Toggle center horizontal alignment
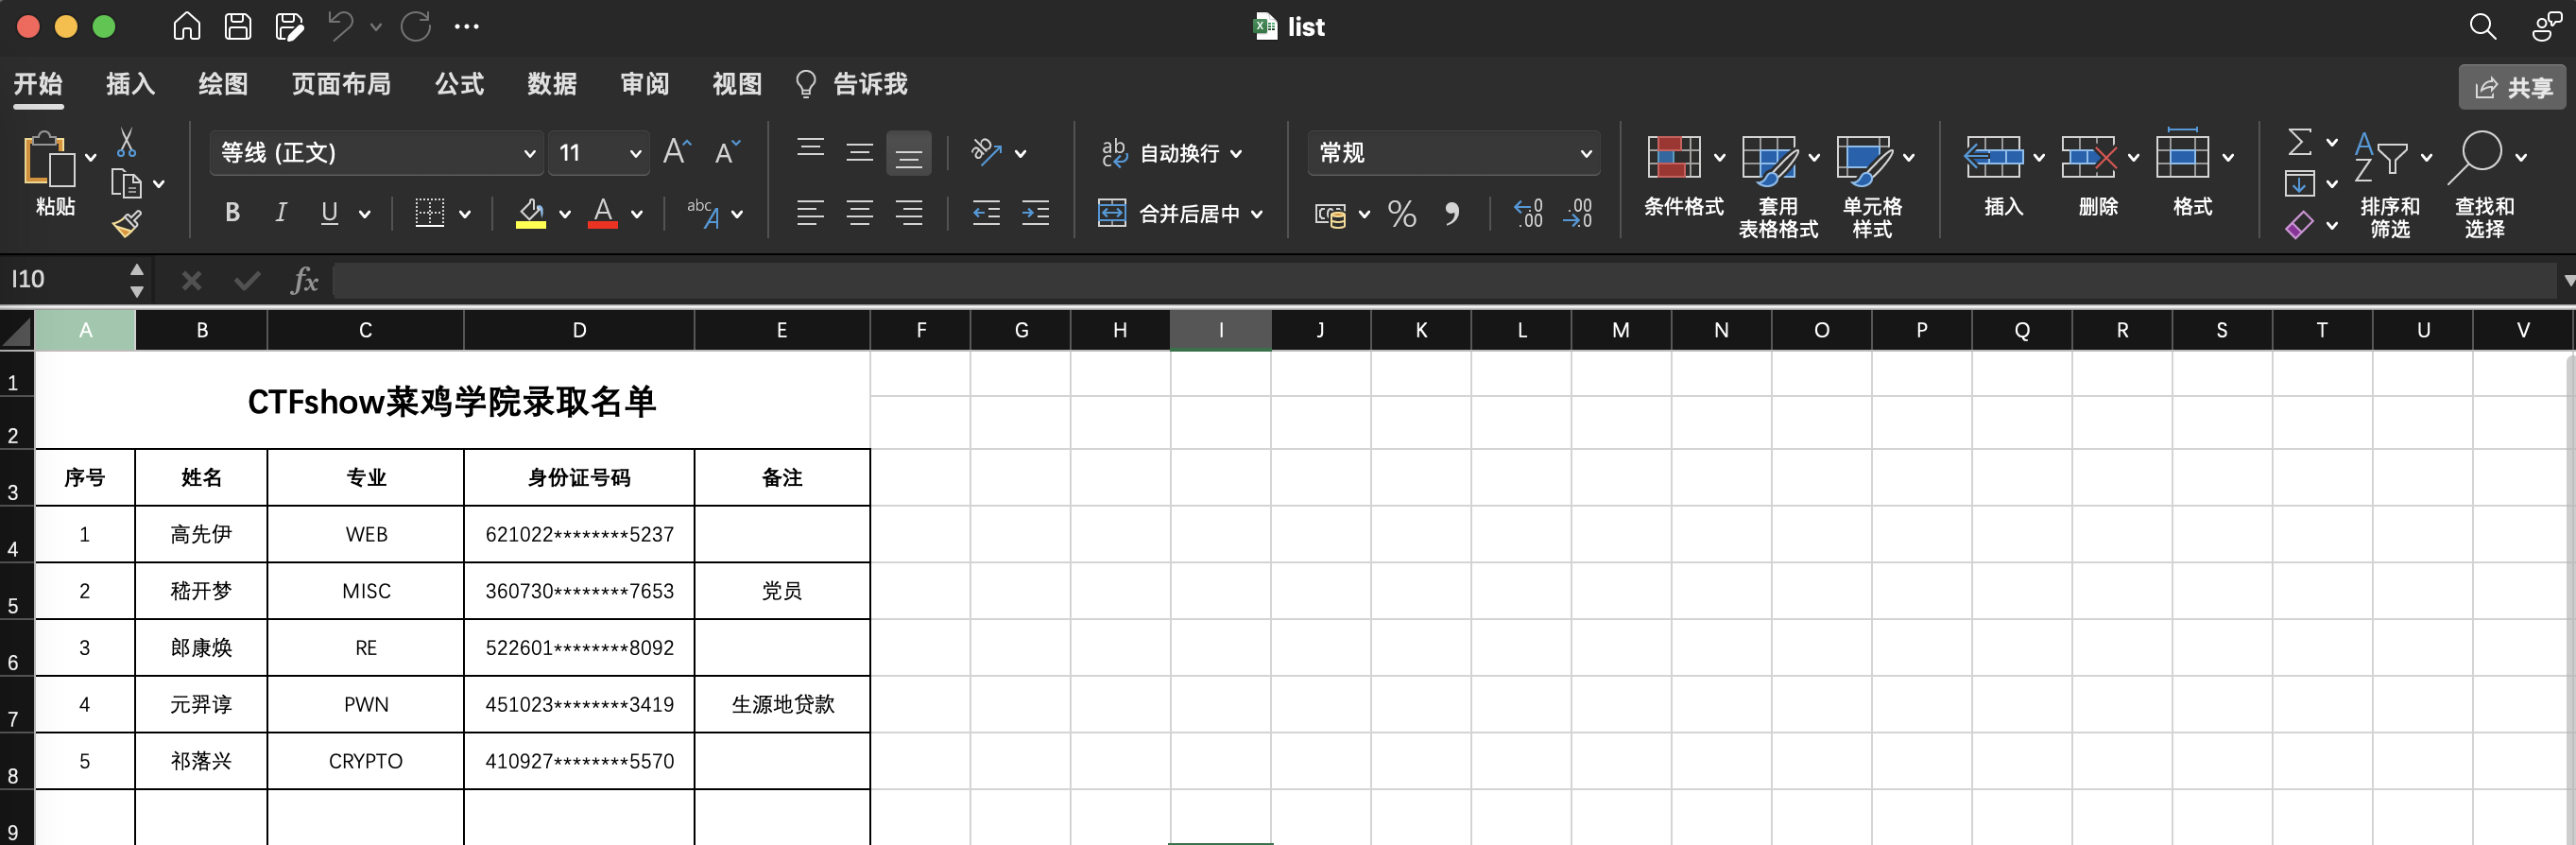2576x845 pixels. [860, 213]
